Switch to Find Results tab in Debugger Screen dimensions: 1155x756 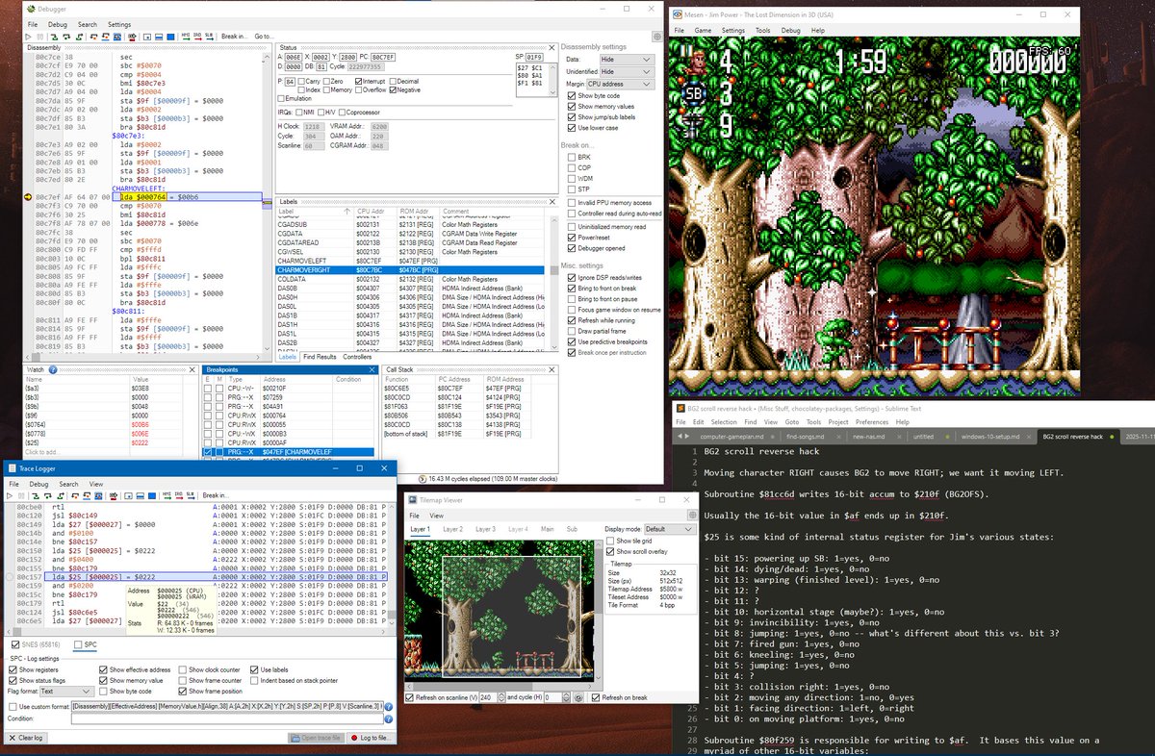[x=321, y=357]
